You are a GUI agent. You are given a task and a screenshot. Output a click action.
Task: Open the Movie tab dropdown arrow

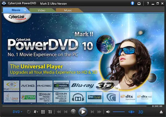pyautogui.click(x=25, y=11)
